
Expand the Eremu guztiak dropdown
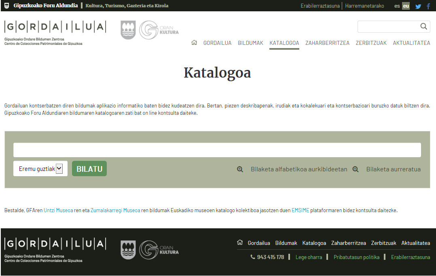(x=40, y=169)
